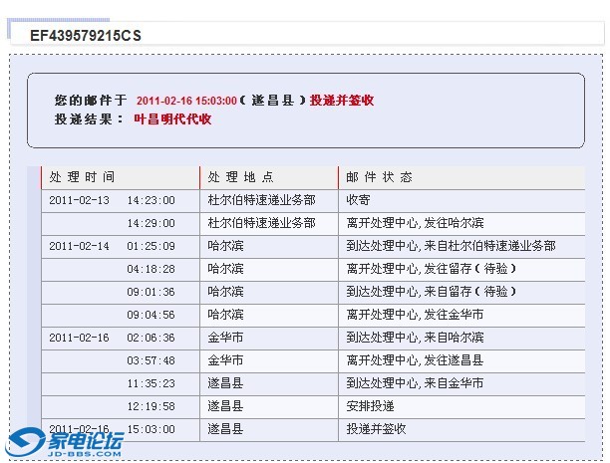Click the 处理地点 column header
Image resolution: width=610 pixels, height=463 pixels.
pos(240,177)
